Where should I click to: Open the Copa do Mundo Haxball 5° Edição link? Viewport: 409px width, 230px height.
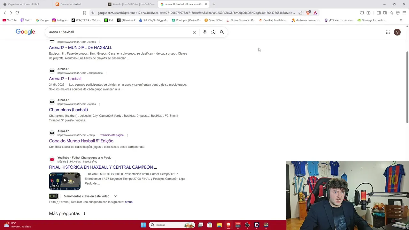coord(81,141)
